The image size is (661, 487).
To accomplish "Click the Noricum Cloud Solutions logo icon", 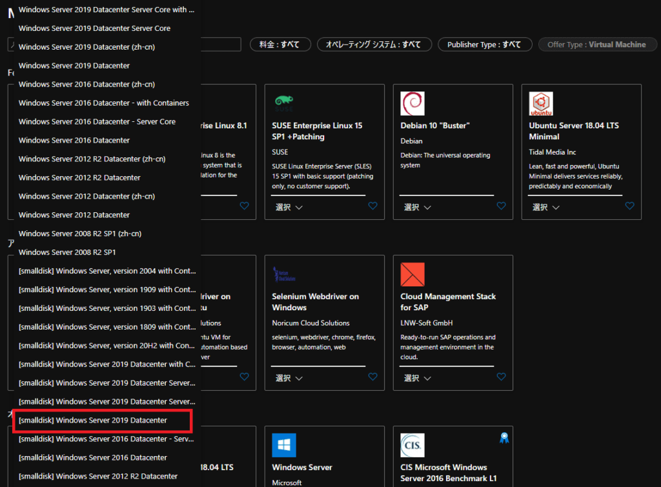I will point(284,274).
